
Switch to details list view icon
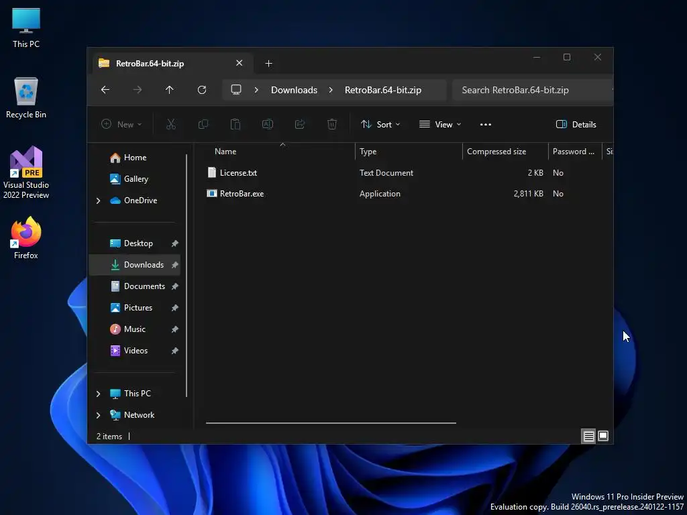coord(588,436)
